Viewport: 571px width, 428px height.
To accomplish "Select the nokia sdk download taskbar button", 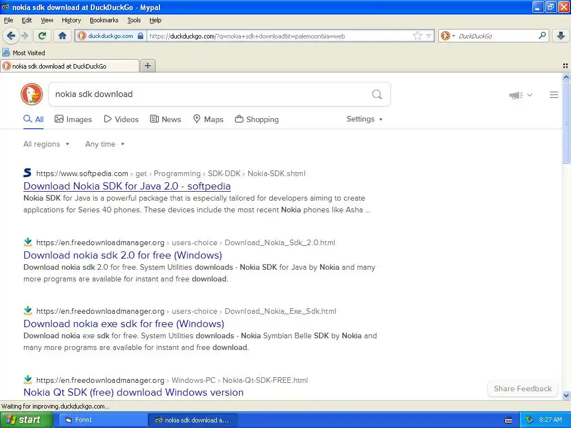I will click(193, 420).
